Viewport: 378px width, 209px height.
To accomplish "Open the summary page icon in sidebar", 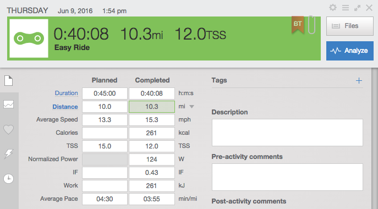I will click(x=8, y=80).
